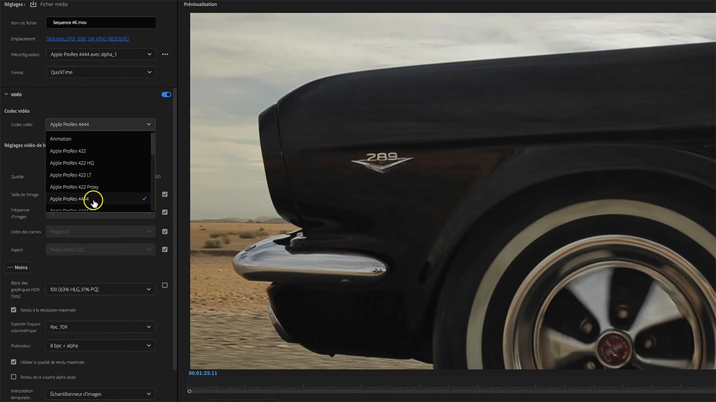This screenshot has width=716, height=402.
Task: Click the Fichier média export icon
Action: pos(33,4)
